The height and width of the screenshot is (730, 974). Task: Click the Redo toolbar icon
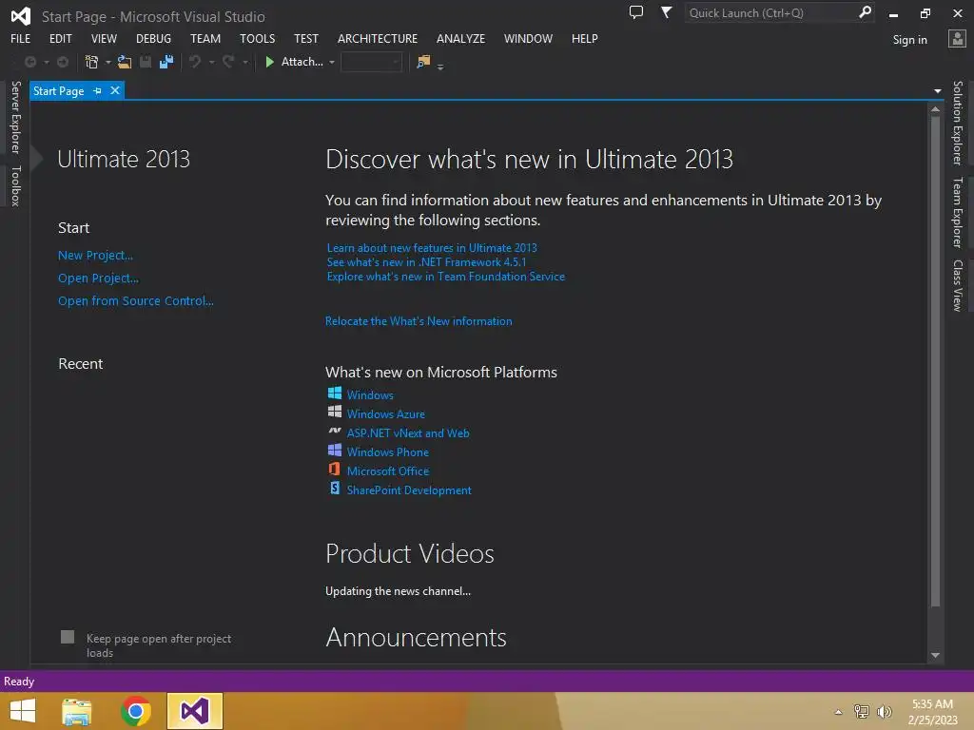click(228, 62)
